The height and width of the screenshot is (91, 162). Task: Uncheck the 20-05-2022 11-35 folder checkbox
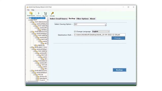point(32,47)
